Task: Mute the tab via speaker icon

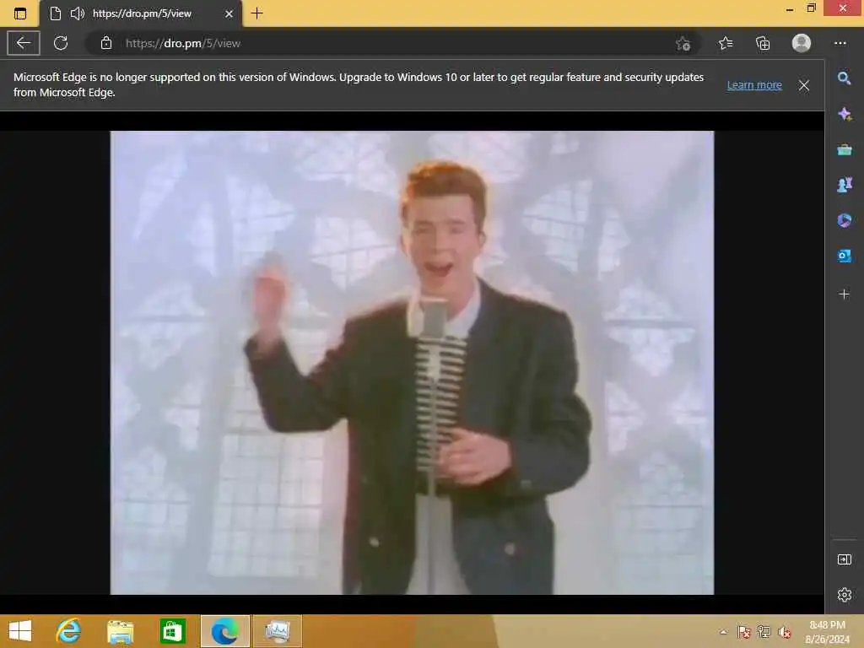Action: 77,13
